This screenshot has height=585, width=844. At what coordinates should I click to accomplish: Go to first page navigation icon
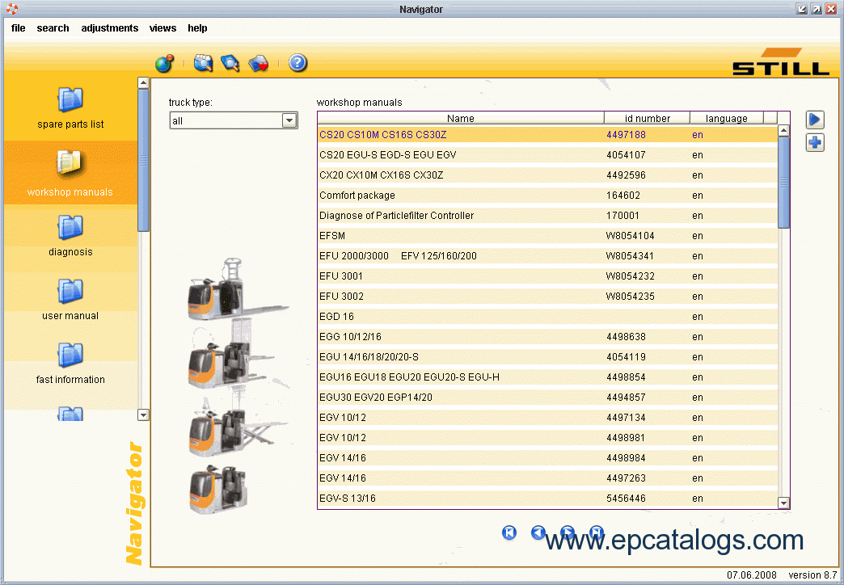(x=509, y=532)
